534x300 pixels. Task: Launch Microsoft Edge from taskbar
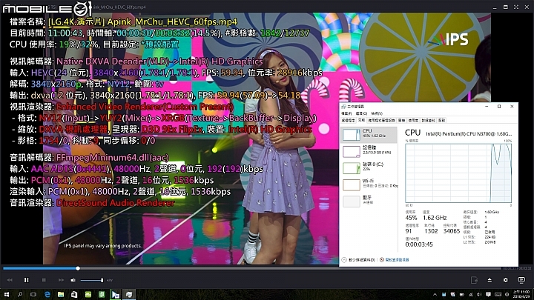47,294
